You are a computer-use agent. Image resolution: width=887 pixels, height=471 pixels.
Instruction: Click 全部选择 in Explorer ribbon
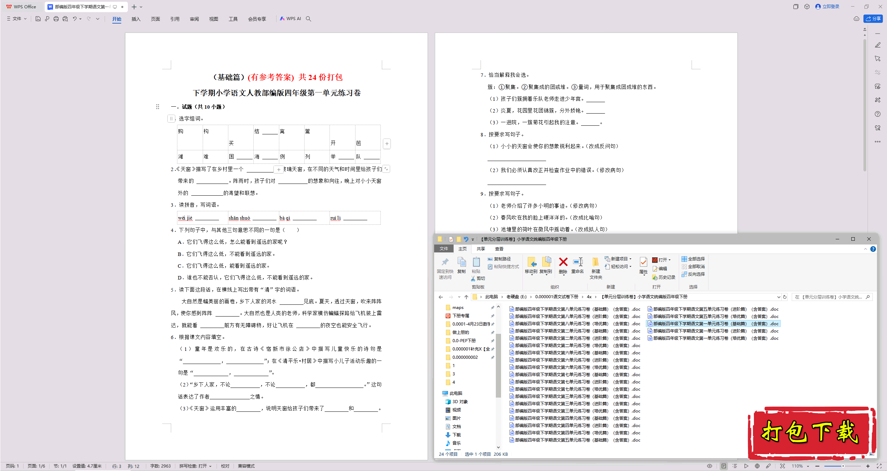693,259
